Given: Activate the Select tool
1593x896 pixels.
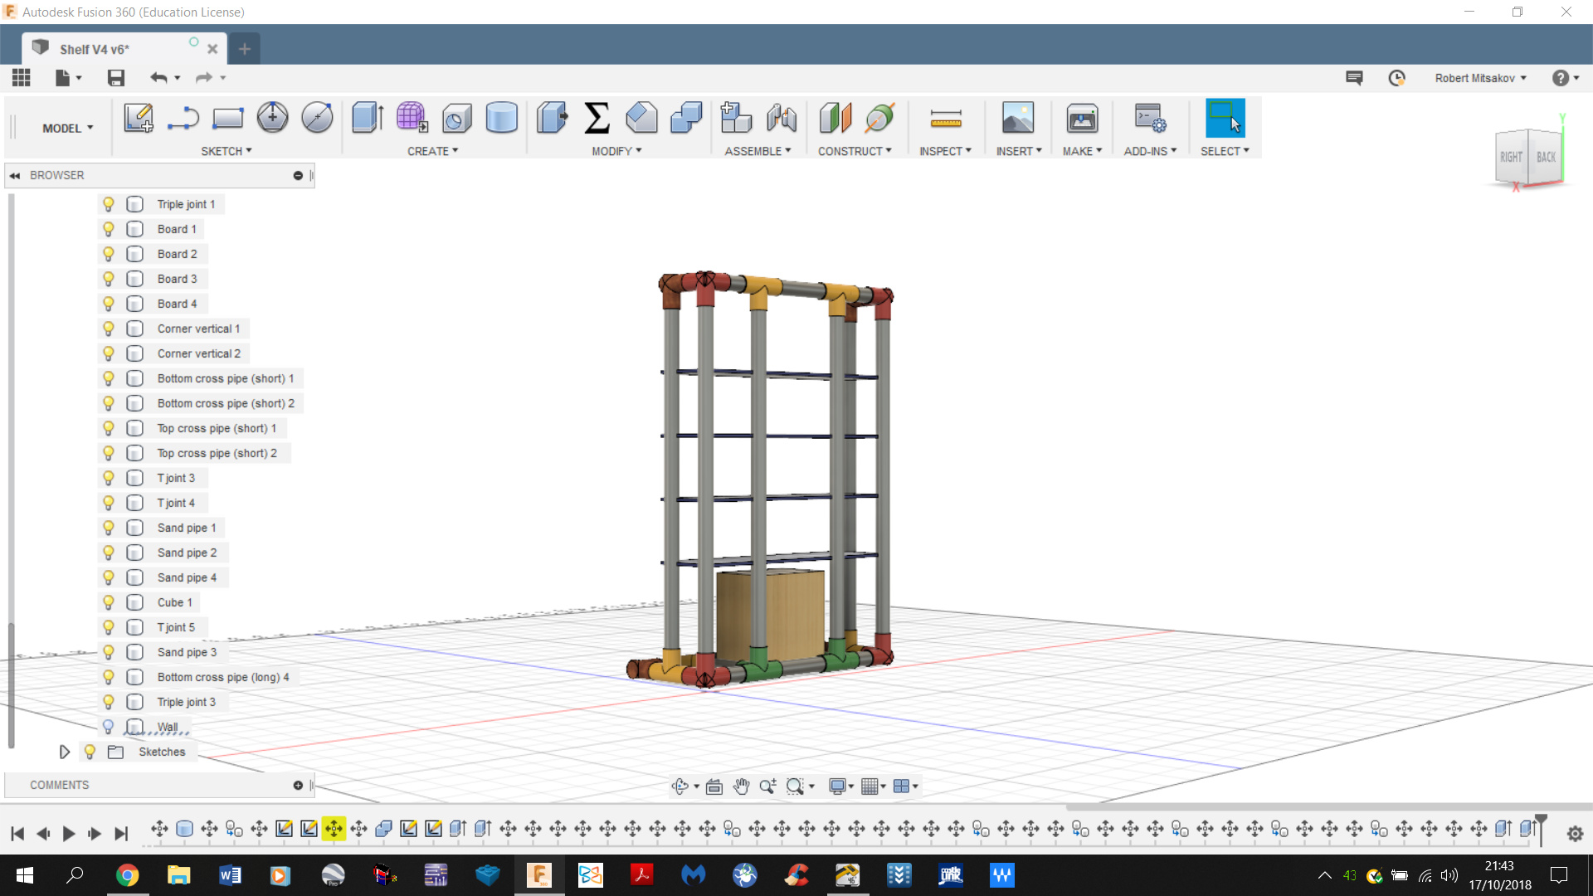Looking at the screenshot, I should click(x=1225, y=118).
